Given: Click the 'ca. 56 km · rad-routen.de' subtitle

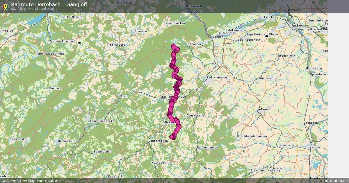Looking at the screenshot, I should point(34,9).
